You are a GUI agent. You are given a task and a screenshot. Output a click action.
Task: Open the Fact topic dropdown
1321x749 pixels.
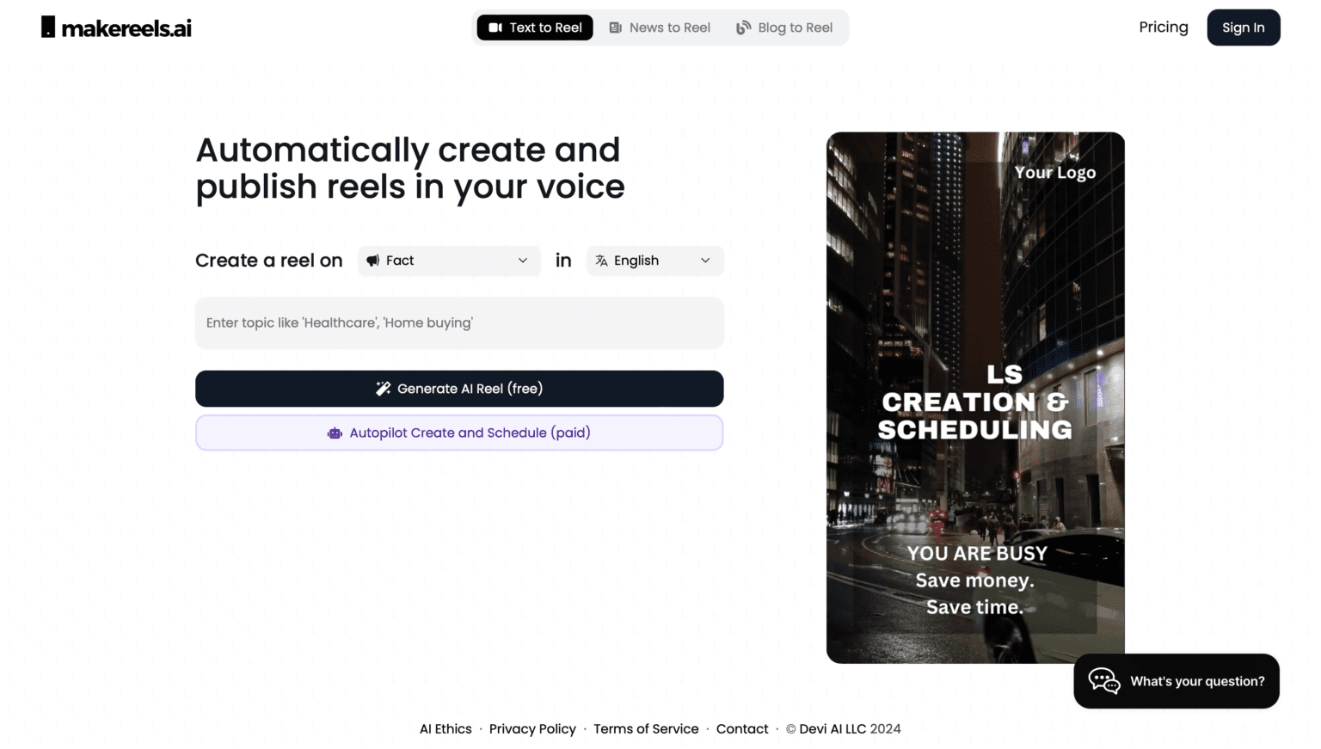pyautogui.click(x=448, y=260)
